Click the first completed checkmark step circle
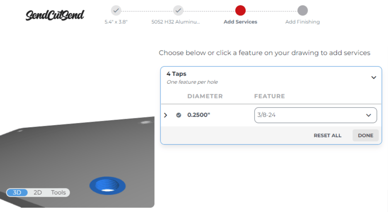Screen dimensions: 388x212 116,10
